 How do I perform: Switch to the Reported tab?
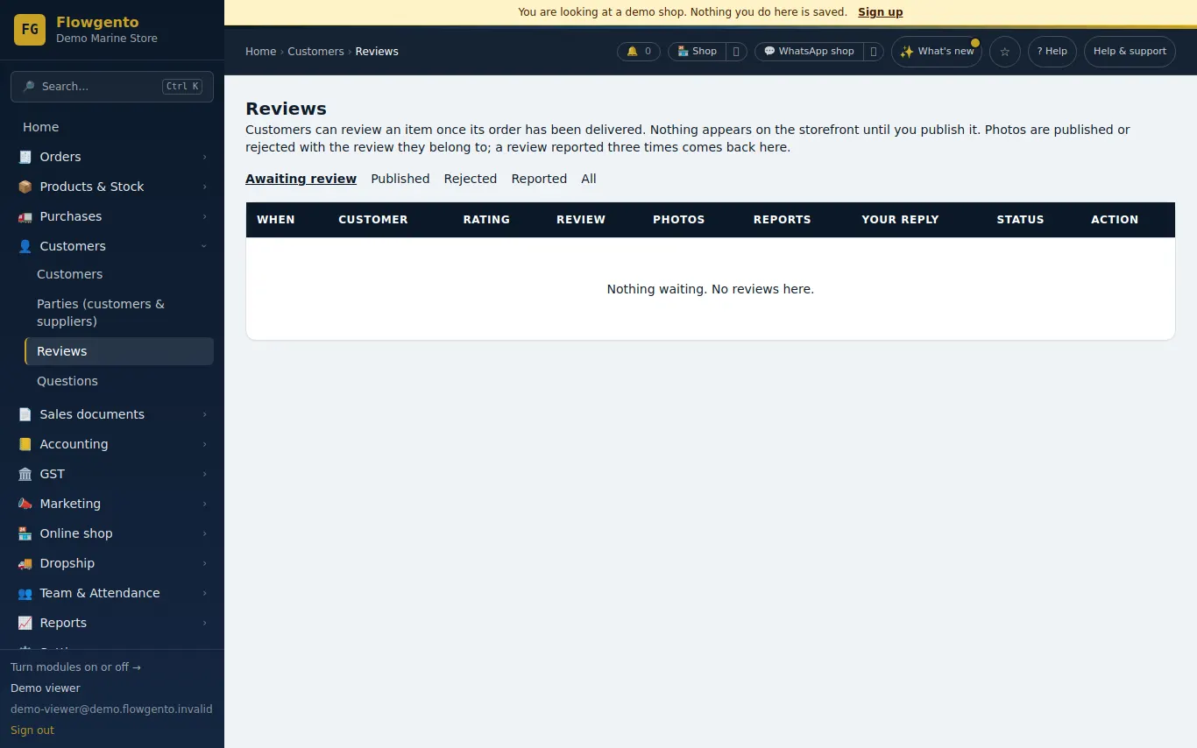[x=539, y=179]
